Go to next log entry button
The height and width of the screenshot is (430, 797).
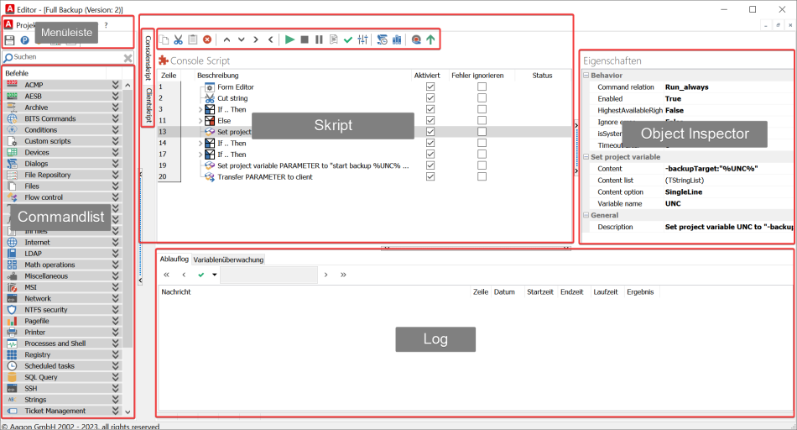point(326,275)
